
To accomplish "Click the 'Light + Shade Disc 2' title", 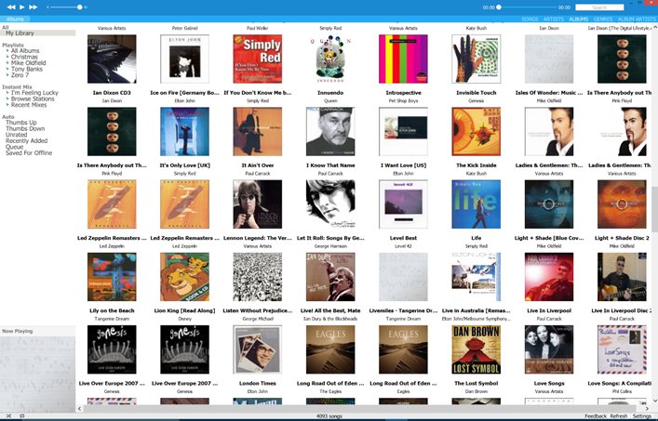I will [623, 238].
